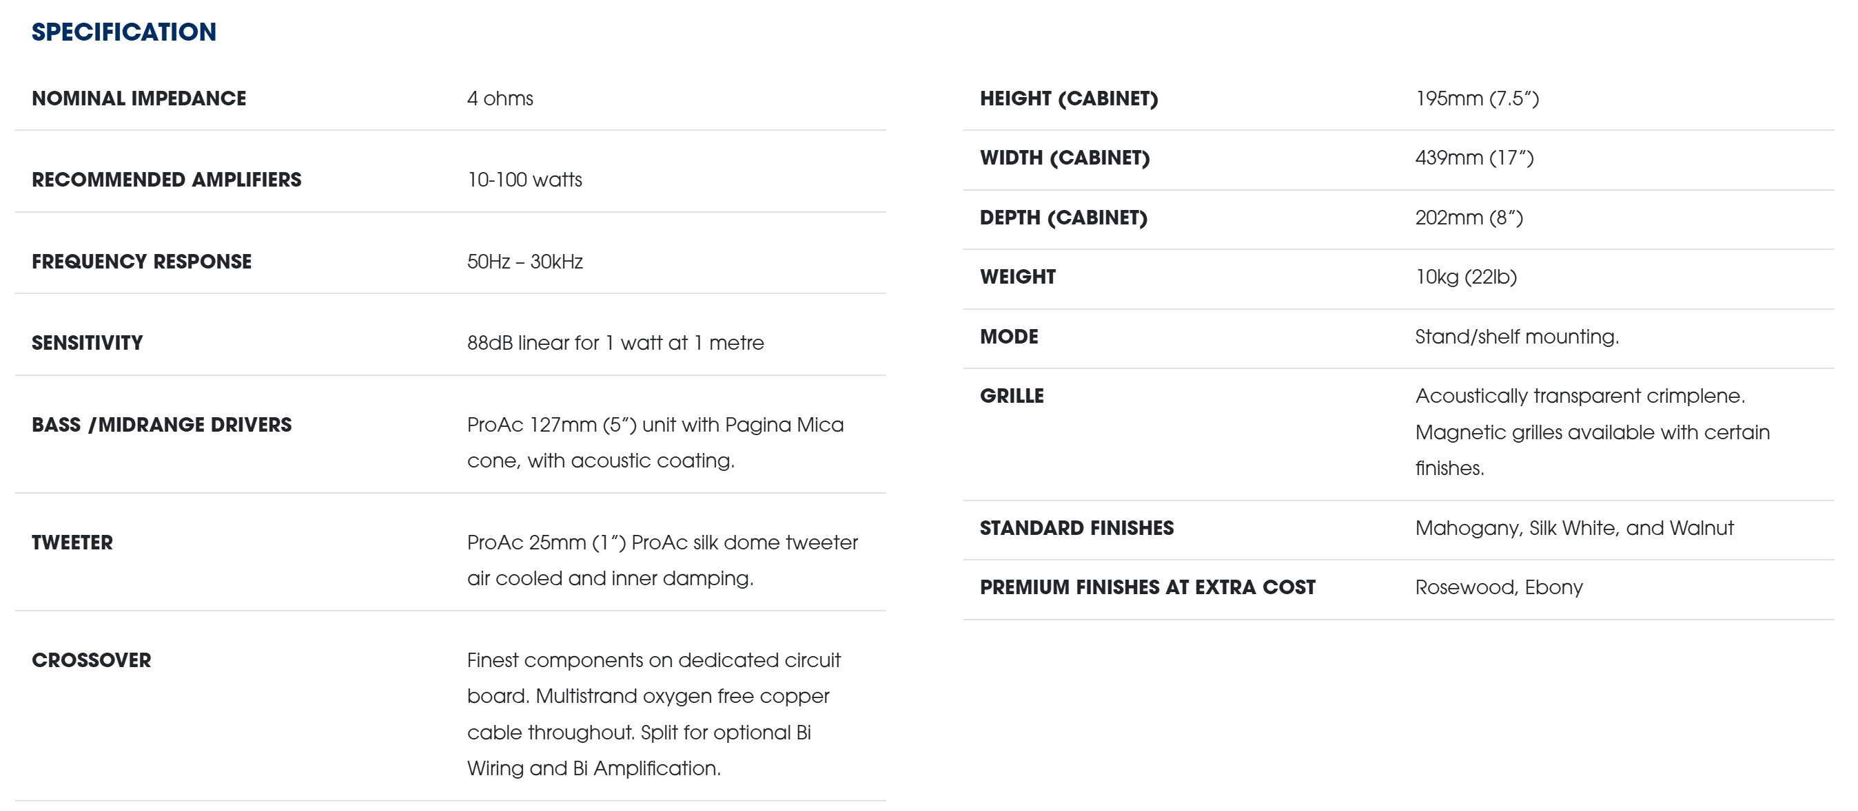Click the Standard Finishes label
The width and height of the screenshot is (1858, 811).
pyautogui.click(x=1076, y=528)
